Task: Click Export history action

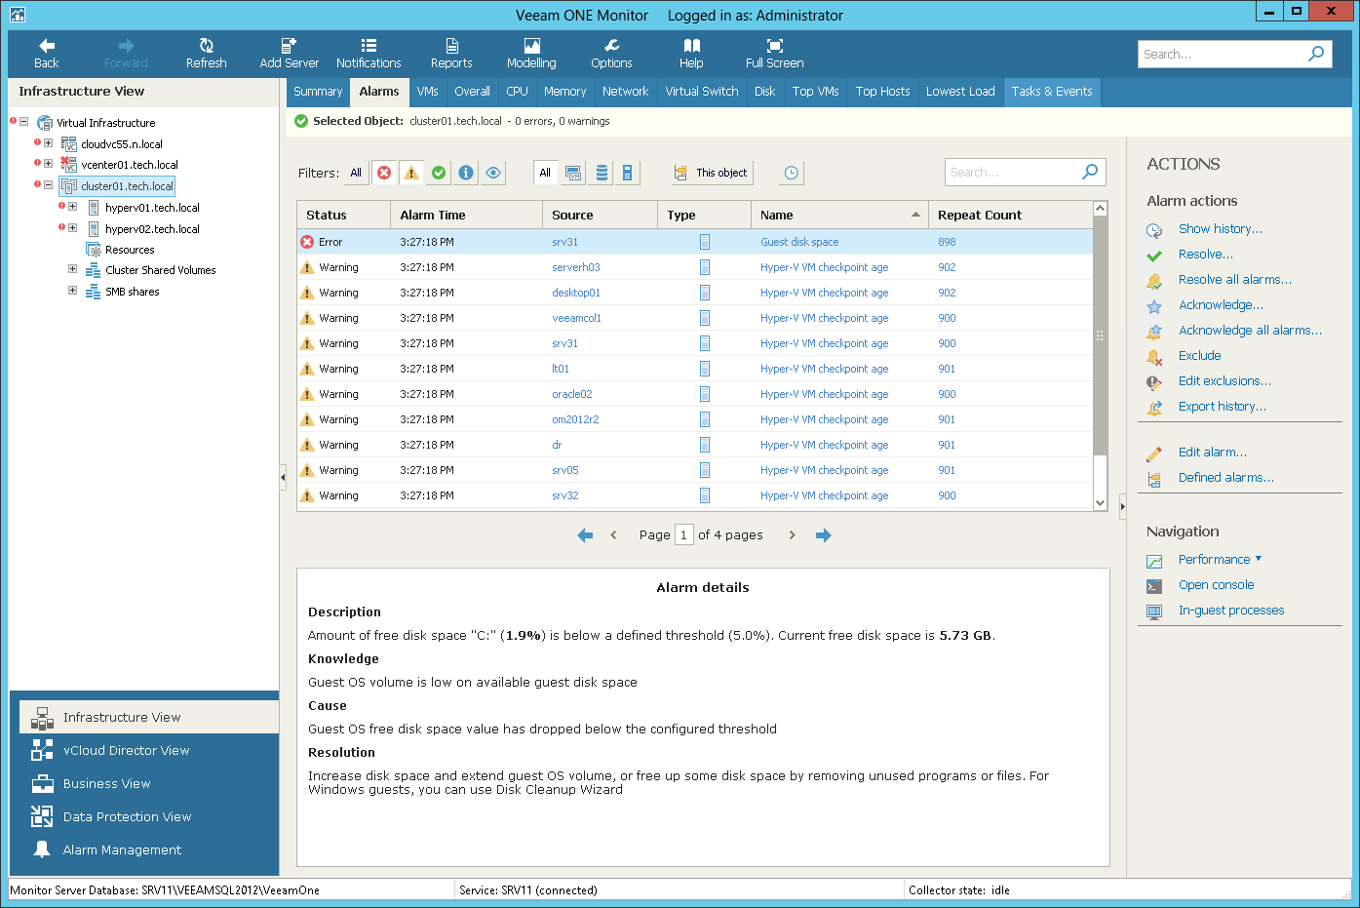Action: 1222,406
